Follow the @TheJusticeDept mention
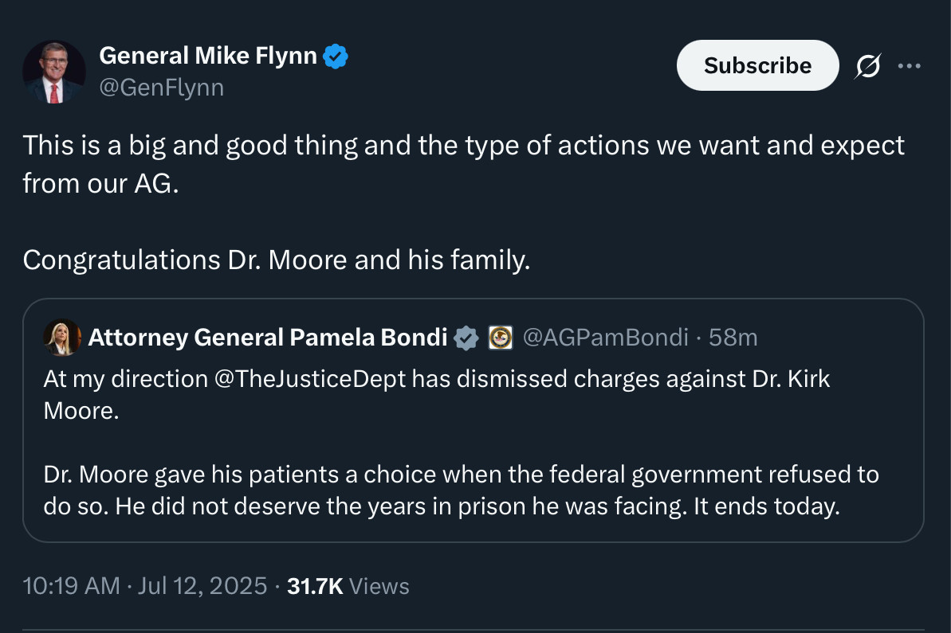The width and height of the screenshot is (951, 633). 312,379
